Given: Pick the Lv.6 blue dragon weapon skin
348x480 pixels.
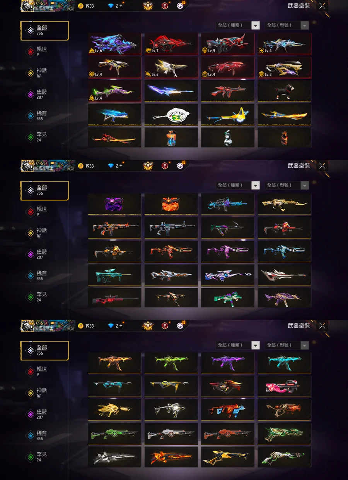Looking at the screenshot, I should coord(114,43).
